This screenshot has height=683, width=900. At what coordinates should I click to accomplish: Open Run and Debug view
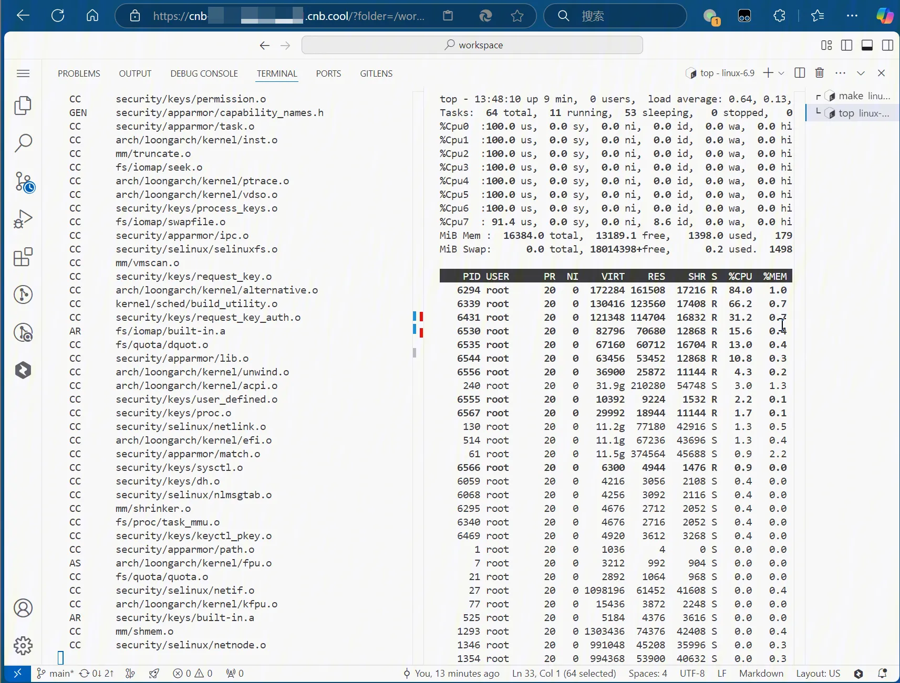(23, 219)
